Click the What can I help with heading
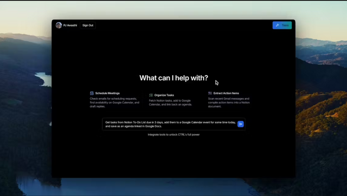Screen dimensions: 347x196 tap(173, 78)
